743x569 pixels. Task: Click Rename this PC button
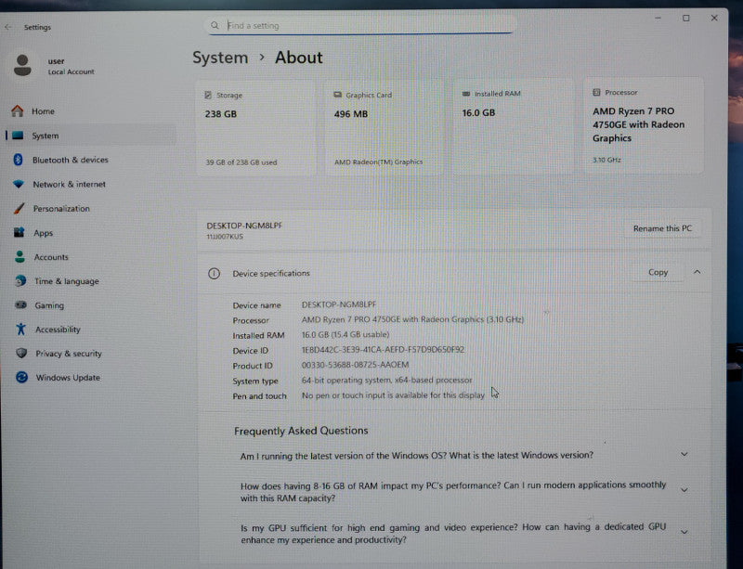[x=662, y=228]
